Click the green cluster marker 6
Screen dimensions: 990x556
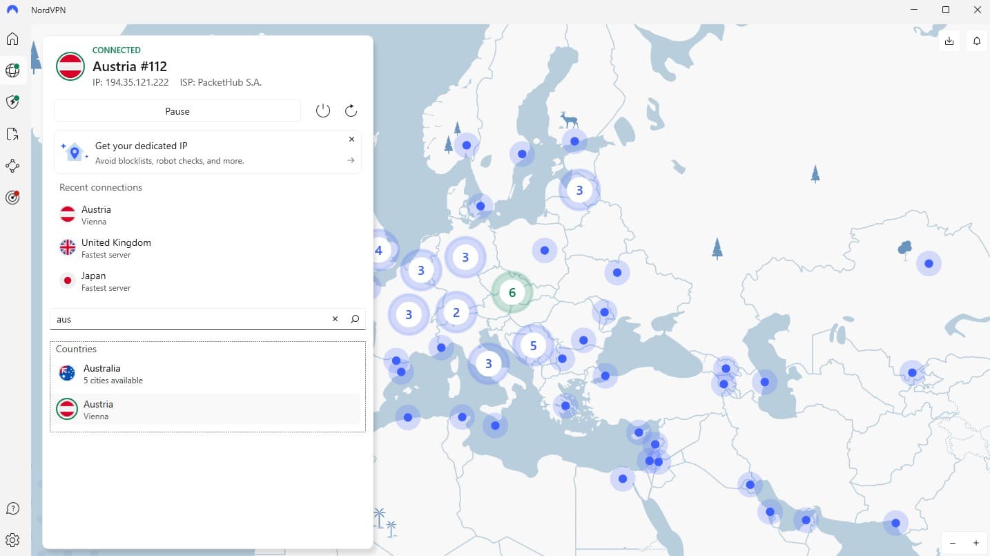click(x=512, y=293)
